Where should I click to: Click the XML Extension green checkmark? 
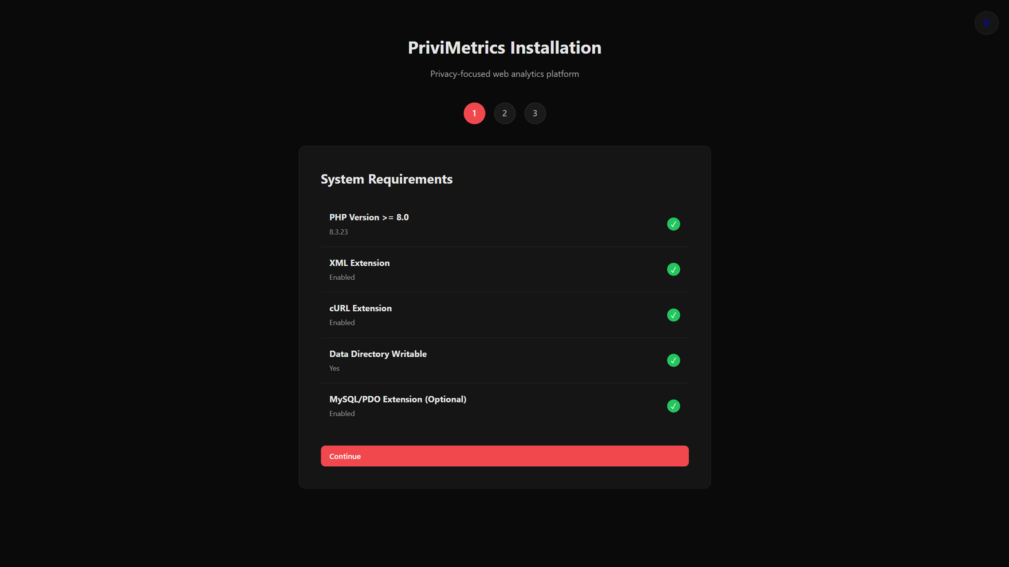click(673, 269)
